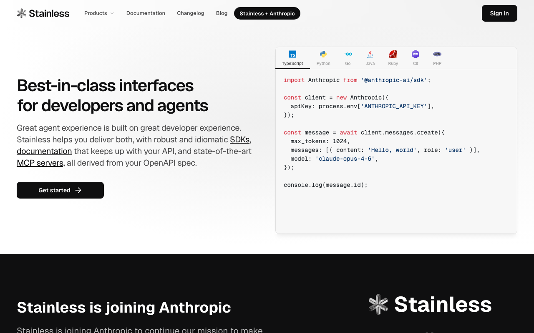
Task: Click the code line 'console.log(message.id);'
Action: pyautogui.click(x=326, y=185)
